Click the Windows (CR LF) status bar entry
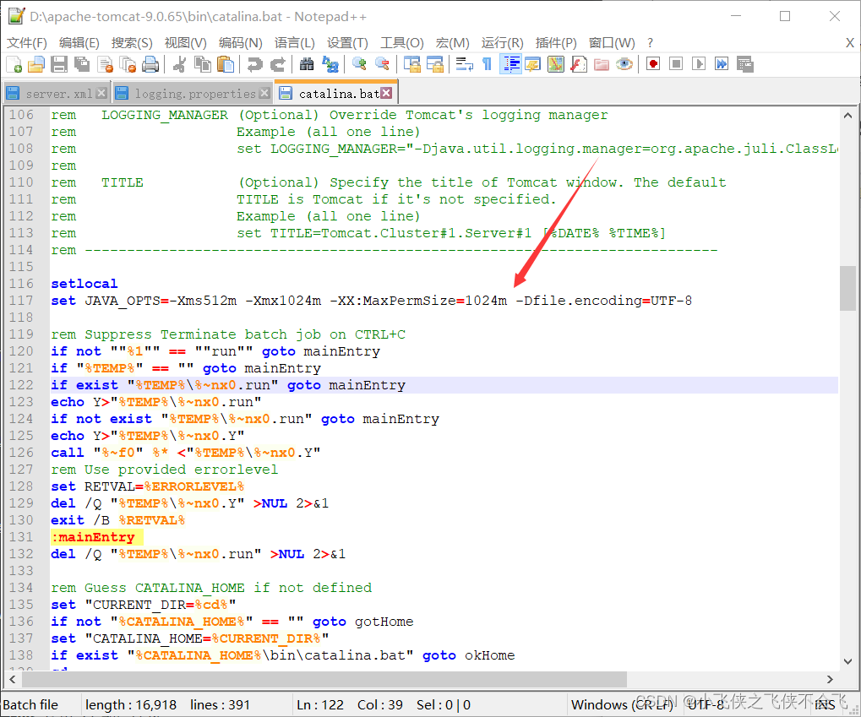This screenshot has height=717, width=861. (x=622, y=705)
